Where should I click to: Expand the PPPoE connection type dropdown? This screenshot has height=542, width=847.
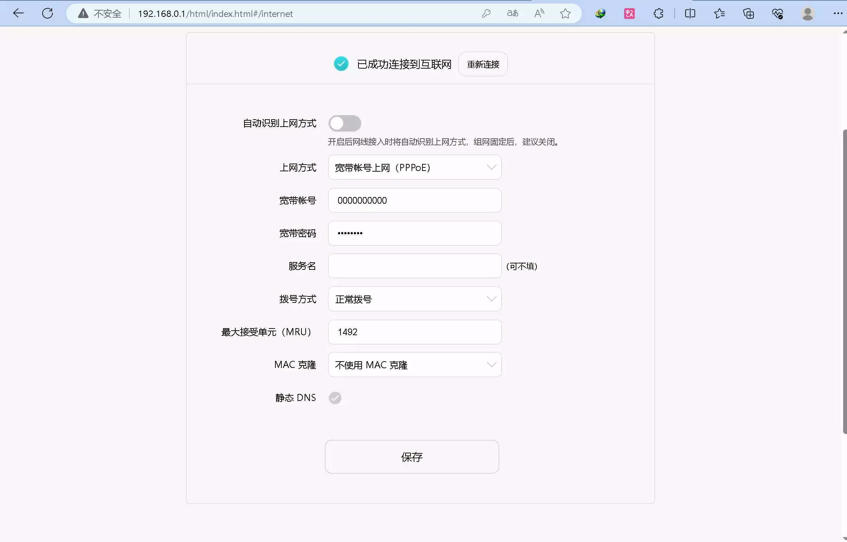pyautogui.click(x=414, y=167)
